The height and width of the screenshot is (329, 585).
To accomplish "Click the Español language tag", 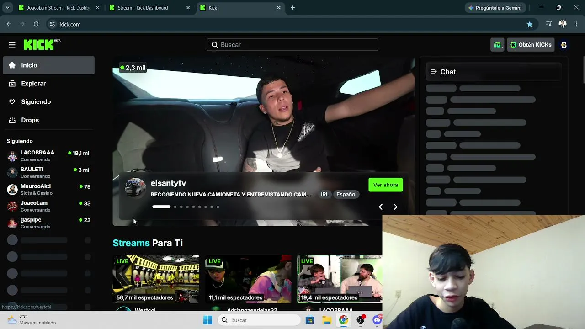I will 346,194.
